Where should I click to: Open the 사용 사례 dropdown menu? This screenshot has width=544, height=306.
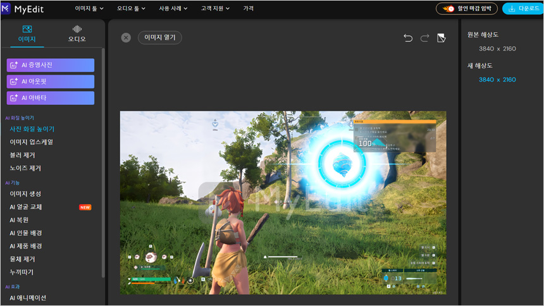pyautogui.click(x=173, y=9)
